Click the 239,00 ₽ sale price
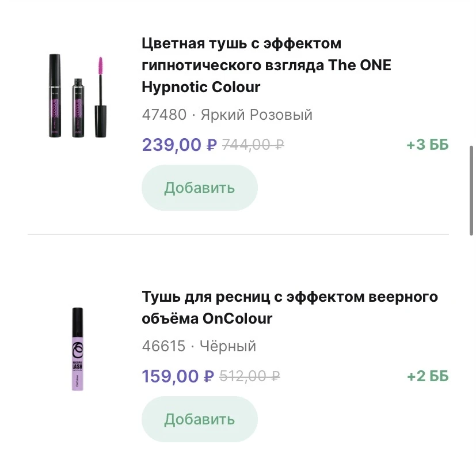The height and width of the screenshot is (463, 476). [179, 145]
